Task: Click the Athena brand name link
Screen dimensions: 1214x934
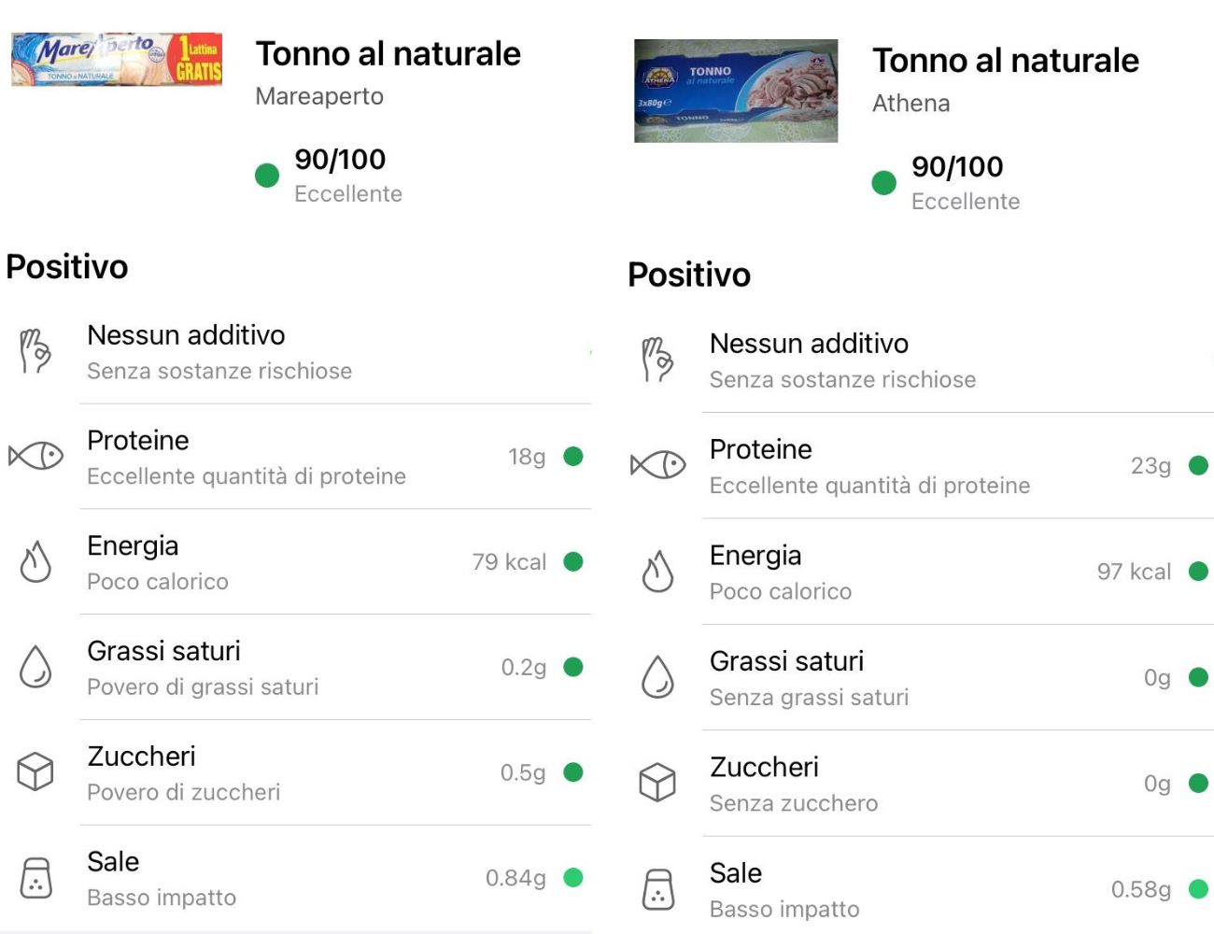Action: tap(910, 103)
